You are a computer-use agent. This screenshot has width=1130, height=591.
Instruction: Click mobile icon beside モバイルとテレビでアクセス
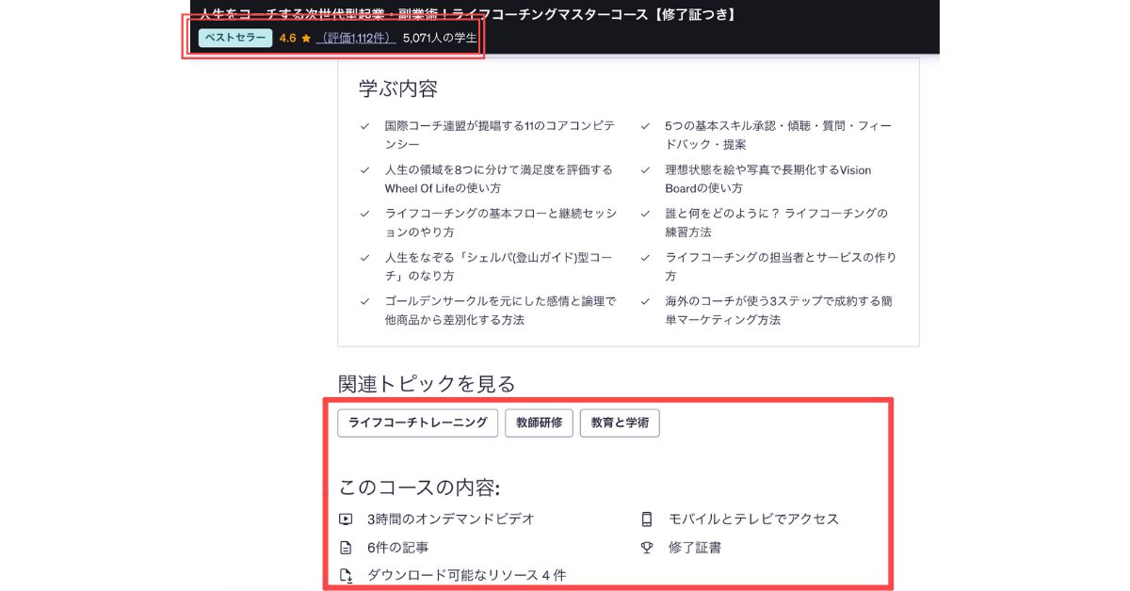click(647, 519)
